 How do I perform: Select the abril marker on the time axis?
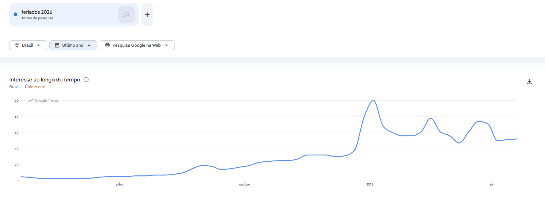pos(492,184)
